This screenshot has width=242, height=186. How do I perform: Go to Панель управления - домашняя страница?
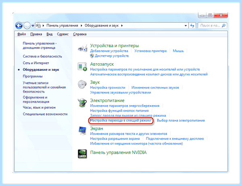click(x=40, y=45)
